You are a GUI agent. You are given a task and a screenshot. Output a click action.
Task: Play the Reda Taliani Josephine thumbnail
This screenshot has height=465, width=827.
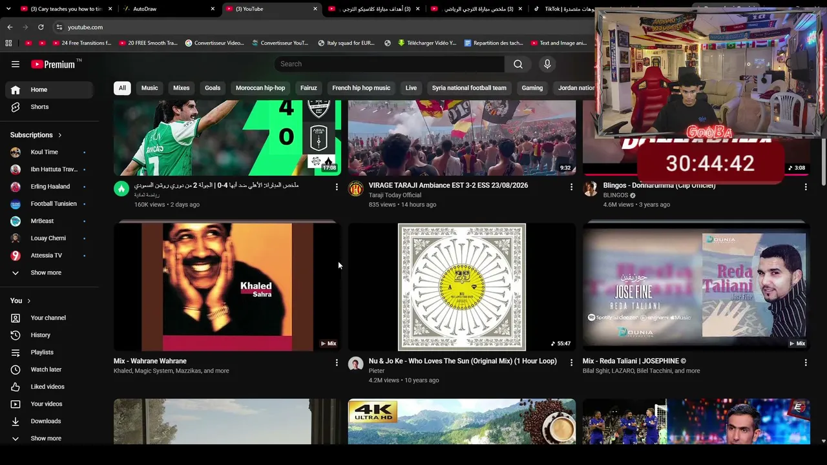click(x=696, y=287)
